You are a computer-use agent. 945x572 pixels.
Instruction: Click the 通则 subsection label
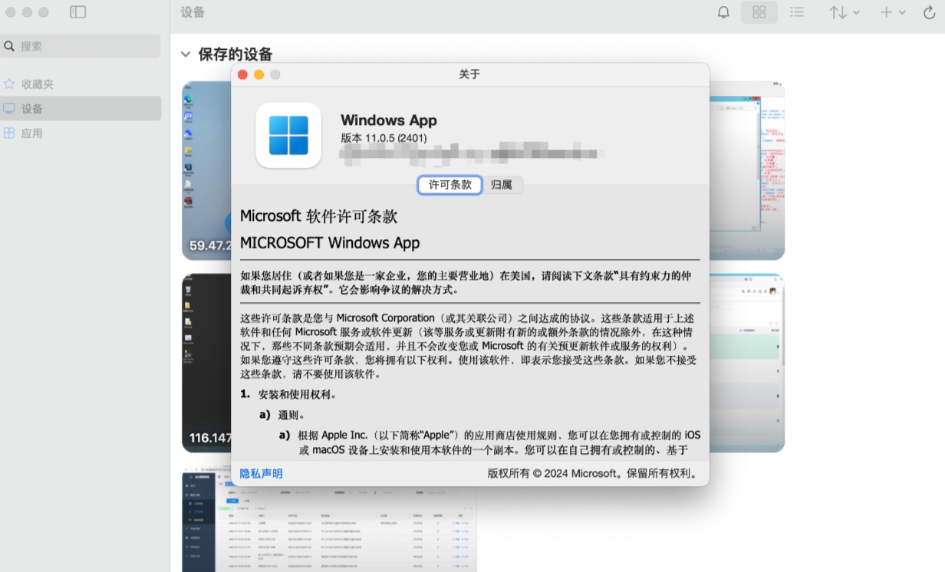[291, 415]
